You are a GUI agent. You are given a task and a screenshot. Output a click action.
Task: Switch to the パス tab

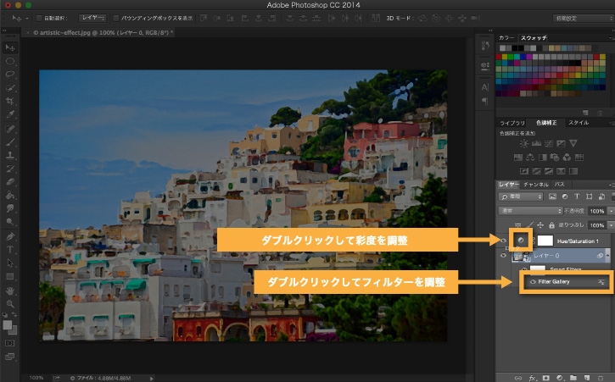(559, 185)
